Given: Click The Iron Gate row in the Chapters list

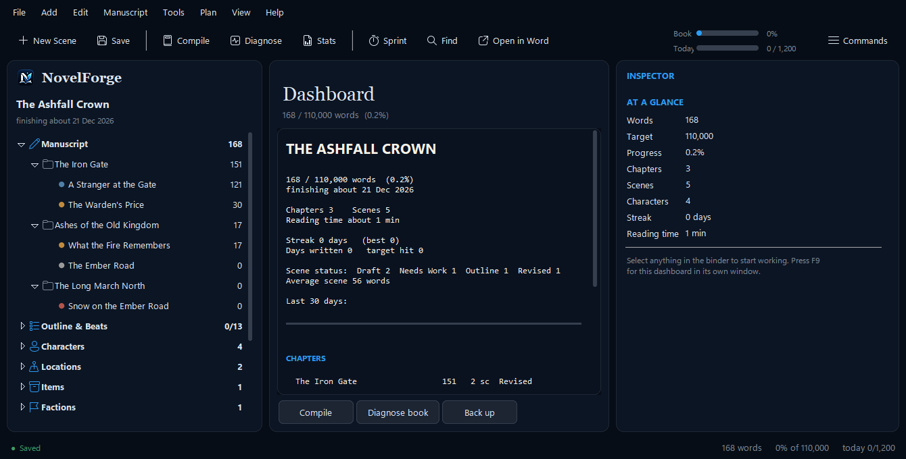Looking at the screenshot, I should click(x=414, y=381).
